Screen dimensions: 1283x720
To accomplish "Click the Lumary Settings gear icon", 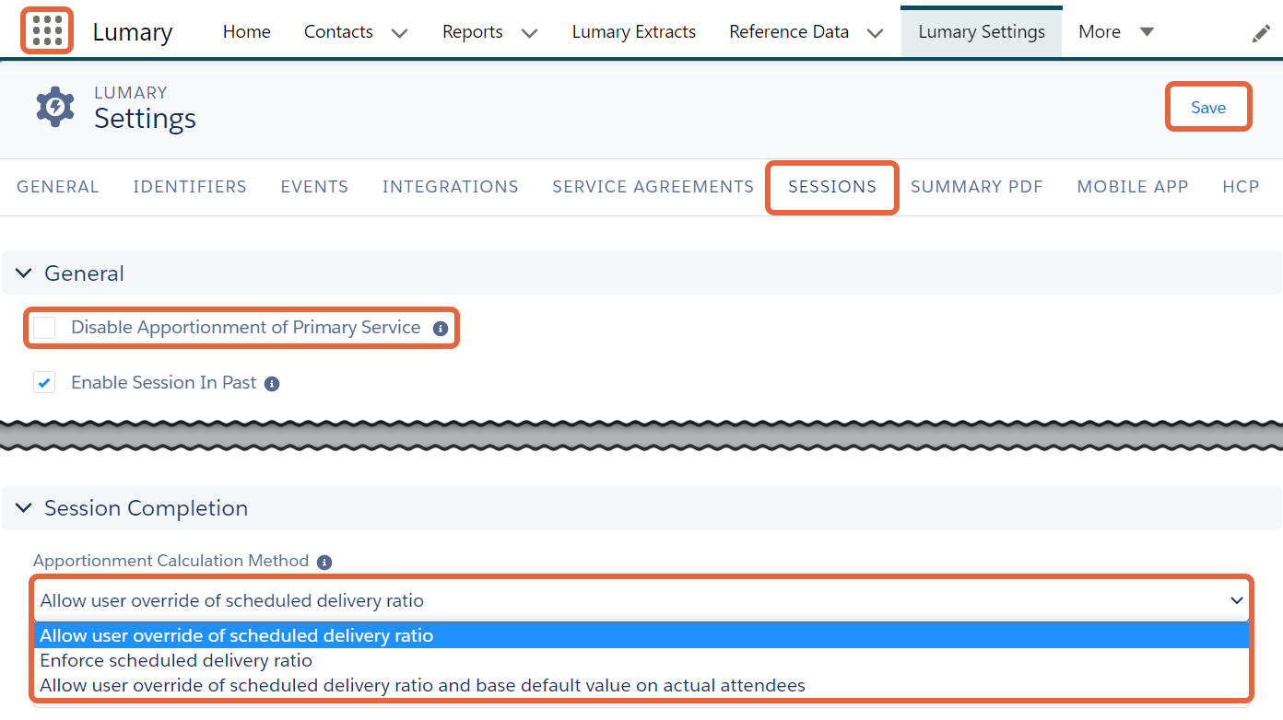I will click(x=54, y=107).
